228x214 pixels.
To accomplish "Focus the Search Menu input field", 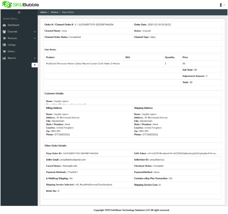I will (19, 19).
